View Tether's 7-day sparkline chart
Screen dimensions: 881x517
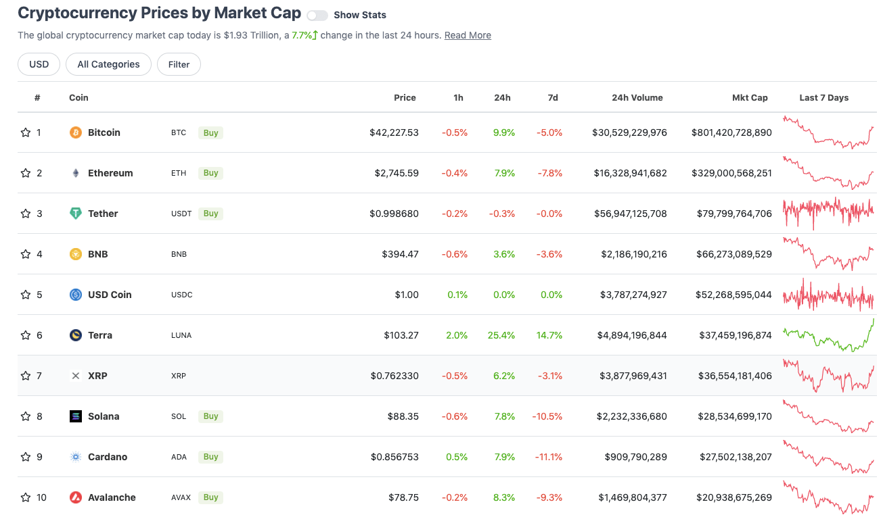[x=828, y=214]
